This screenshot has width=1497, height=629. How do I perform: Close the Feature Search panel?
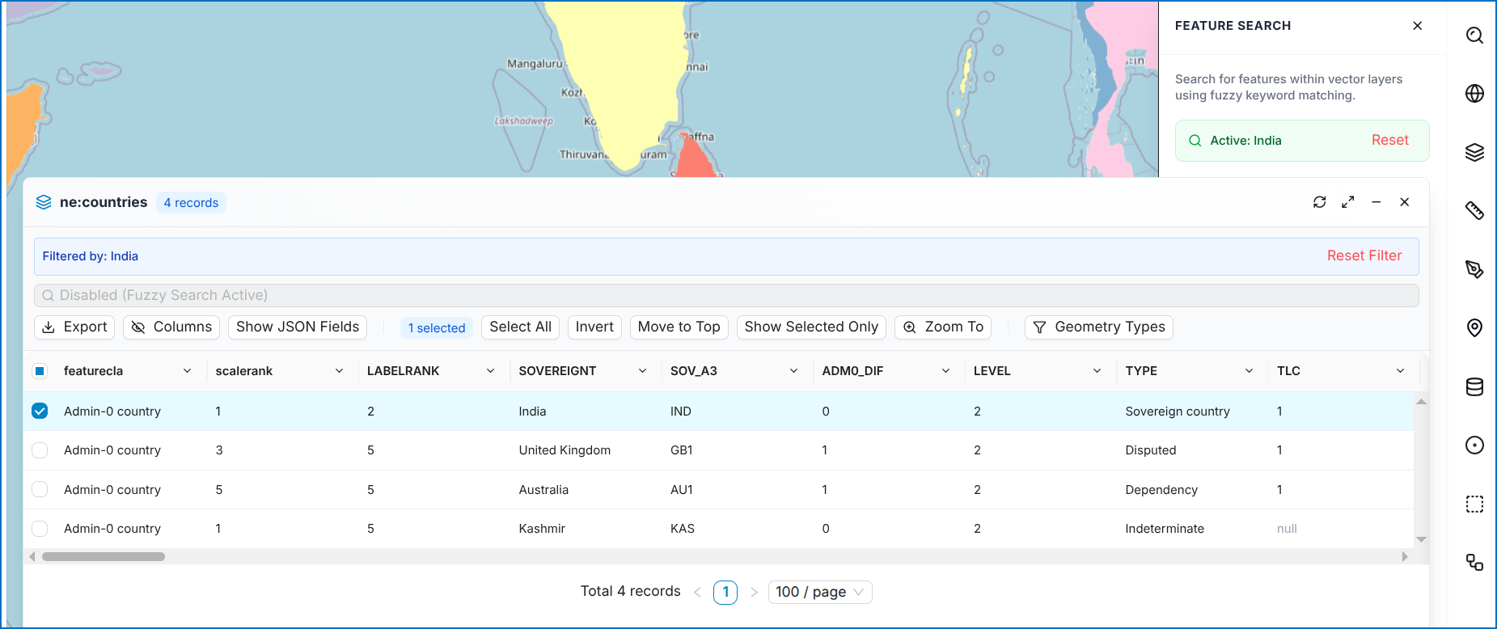tap(1417, 26)
